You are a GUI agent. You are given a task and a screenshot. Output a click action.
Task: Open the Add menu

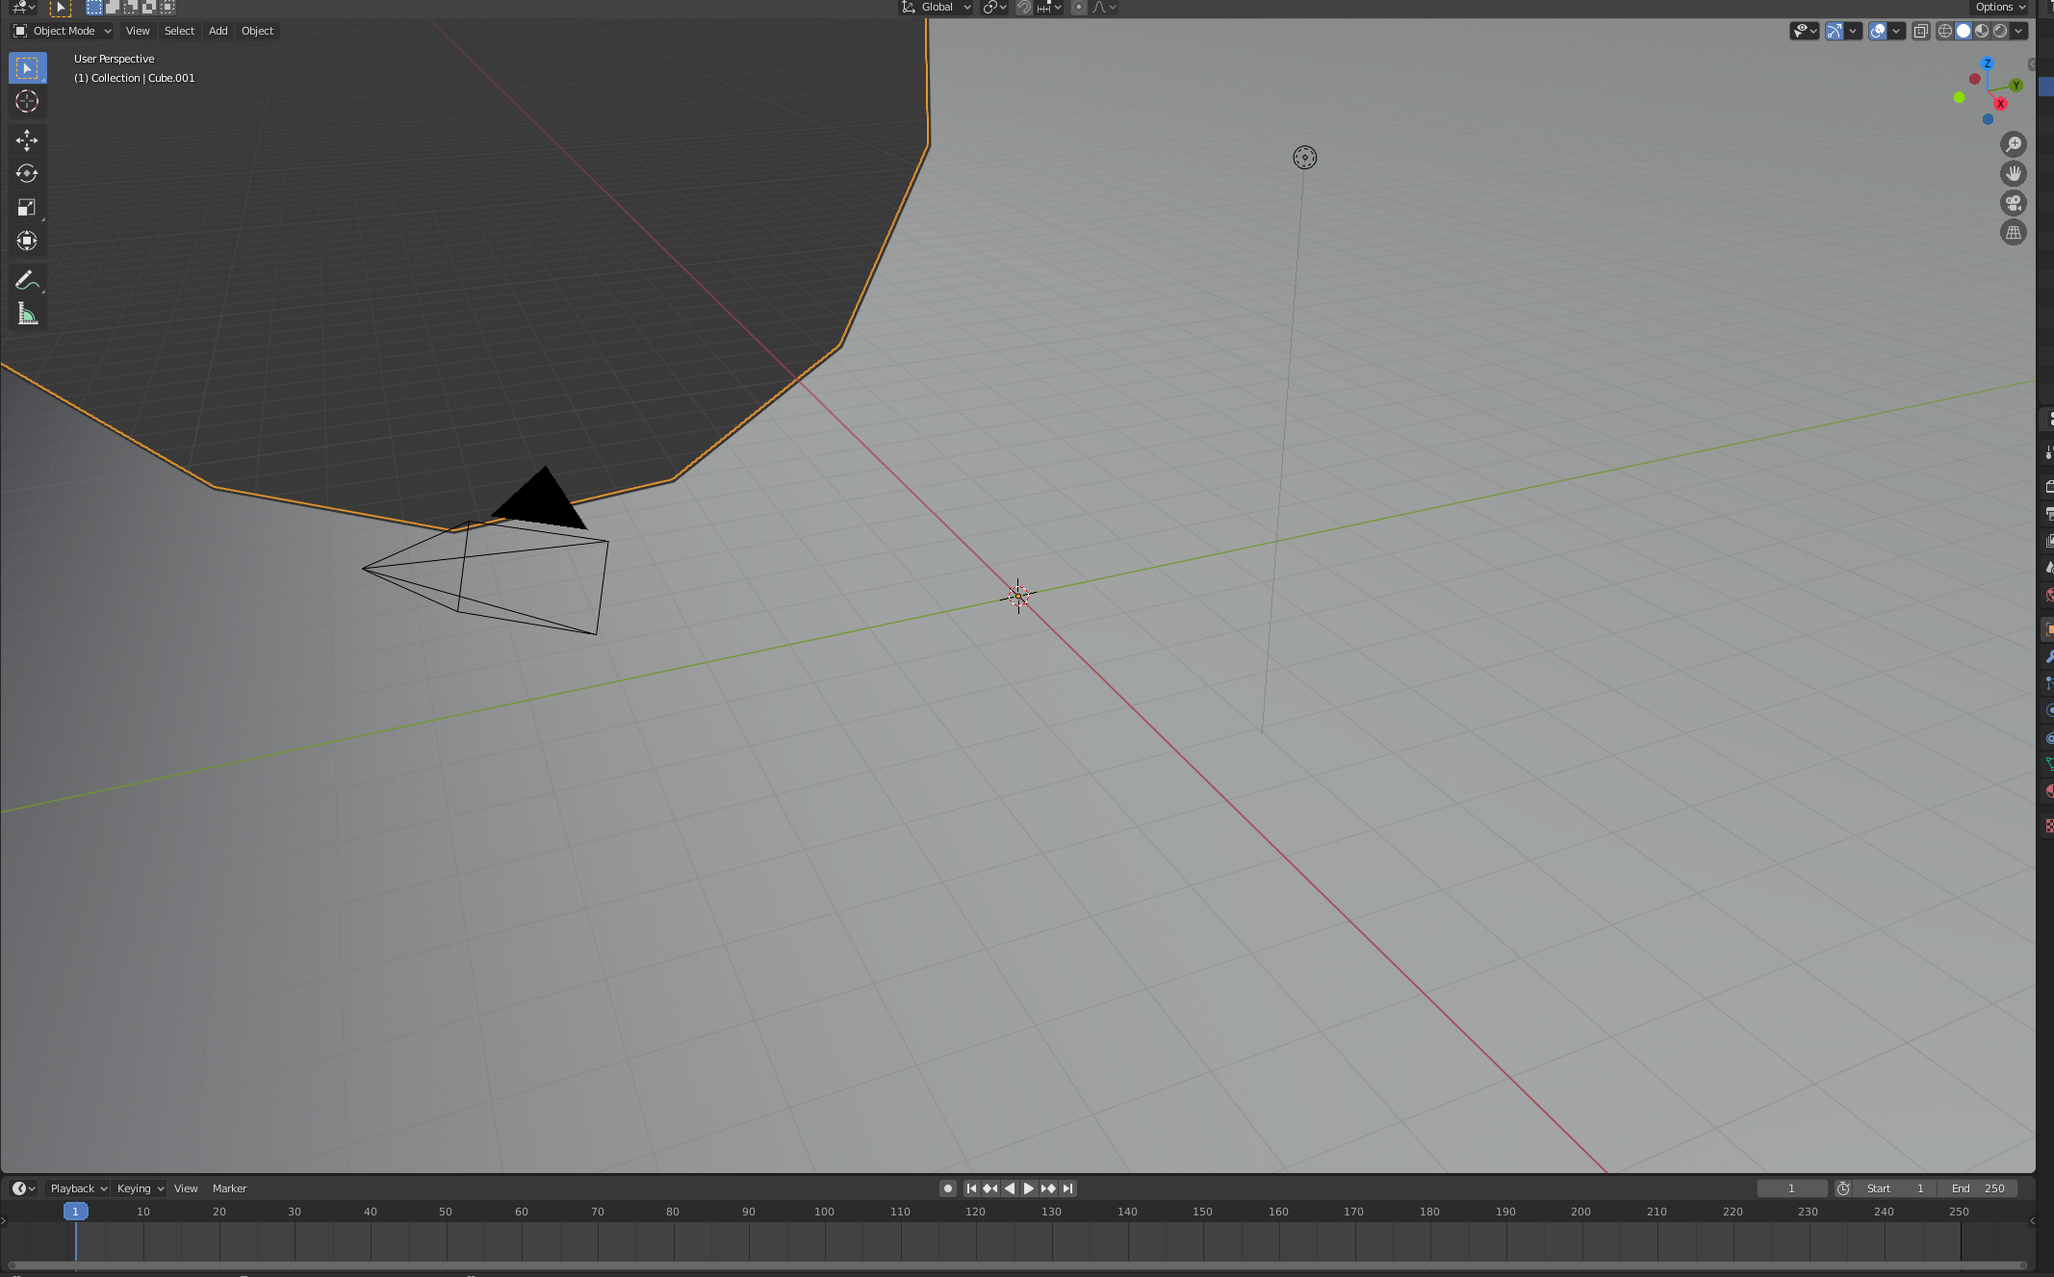tap(218, 31)
